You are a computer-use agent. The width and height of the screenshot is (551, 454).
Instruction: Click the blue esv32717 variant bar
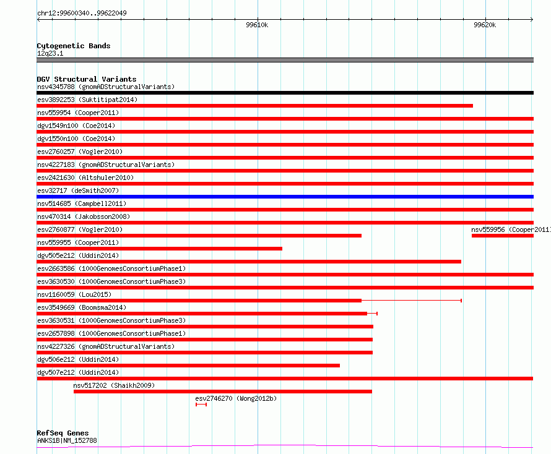(x=285, y=197)
